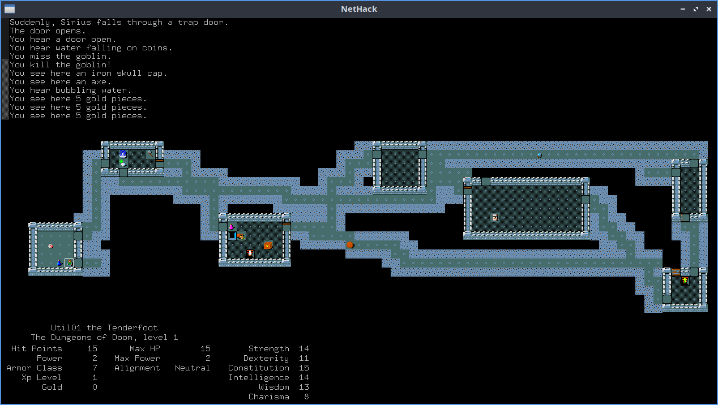
Task: Click the green up-arrow staircase
Action: [x=685, y=281]
